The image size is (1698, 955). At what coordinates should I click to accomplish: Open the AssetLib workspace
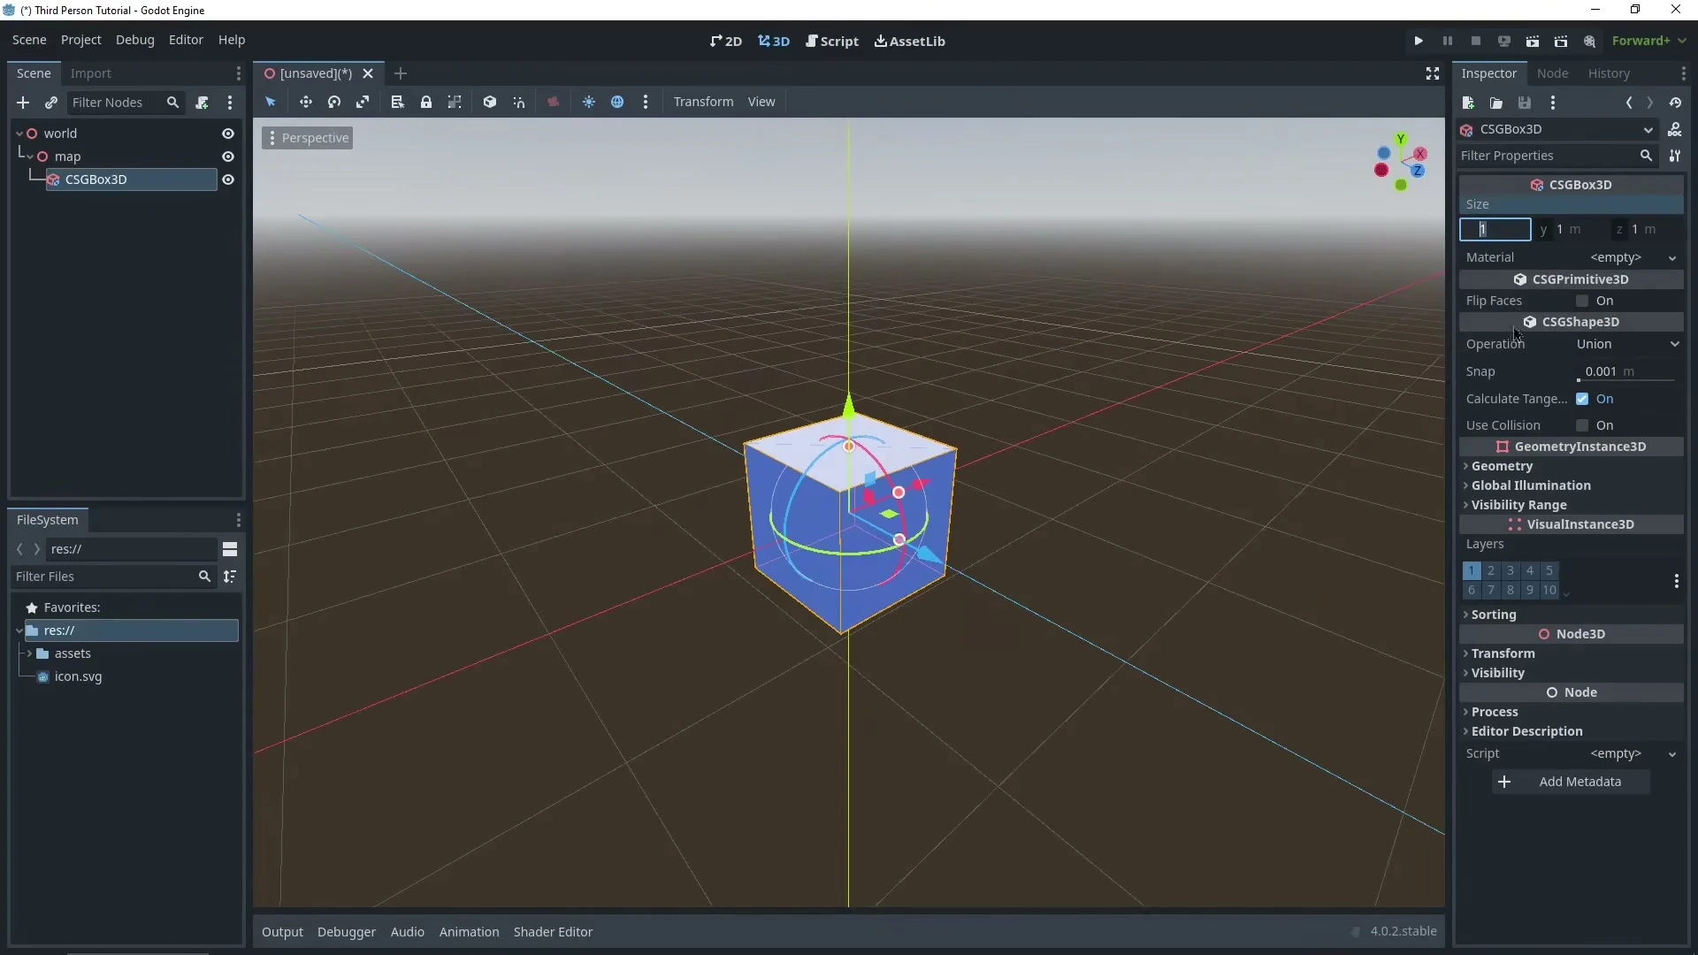tap(909, 41)
